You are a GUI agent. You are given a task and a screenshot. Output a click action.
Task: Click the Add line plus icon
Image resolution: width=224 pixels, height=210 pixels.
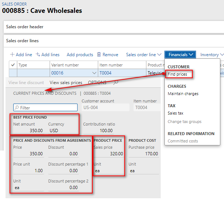[x=12, y=55]
